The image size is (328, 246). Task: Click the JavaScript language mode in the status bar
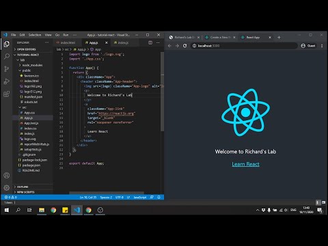click(140, 197)
